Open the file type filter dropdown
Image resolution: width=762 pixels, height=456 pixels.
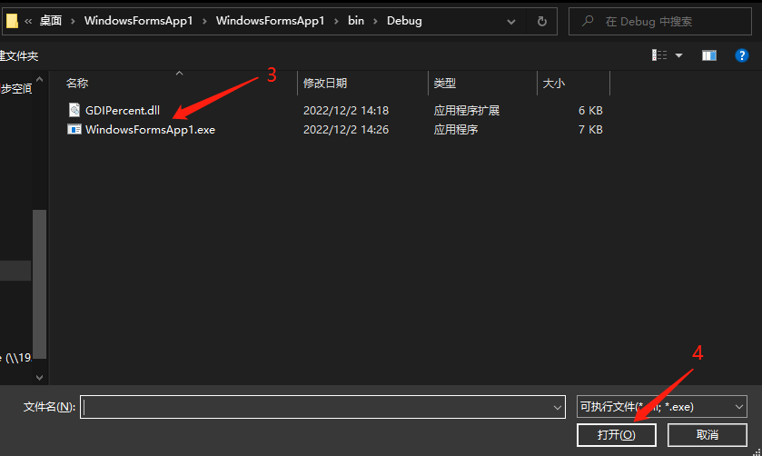coord(739,406)
